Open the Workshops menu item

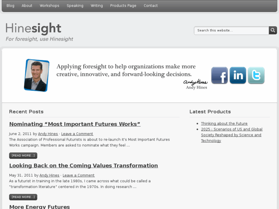[x=50, y=6]
